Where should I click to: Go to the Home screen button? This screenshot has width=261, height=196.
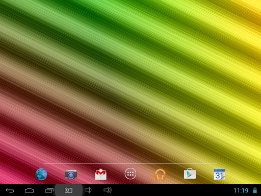(30, 190)
